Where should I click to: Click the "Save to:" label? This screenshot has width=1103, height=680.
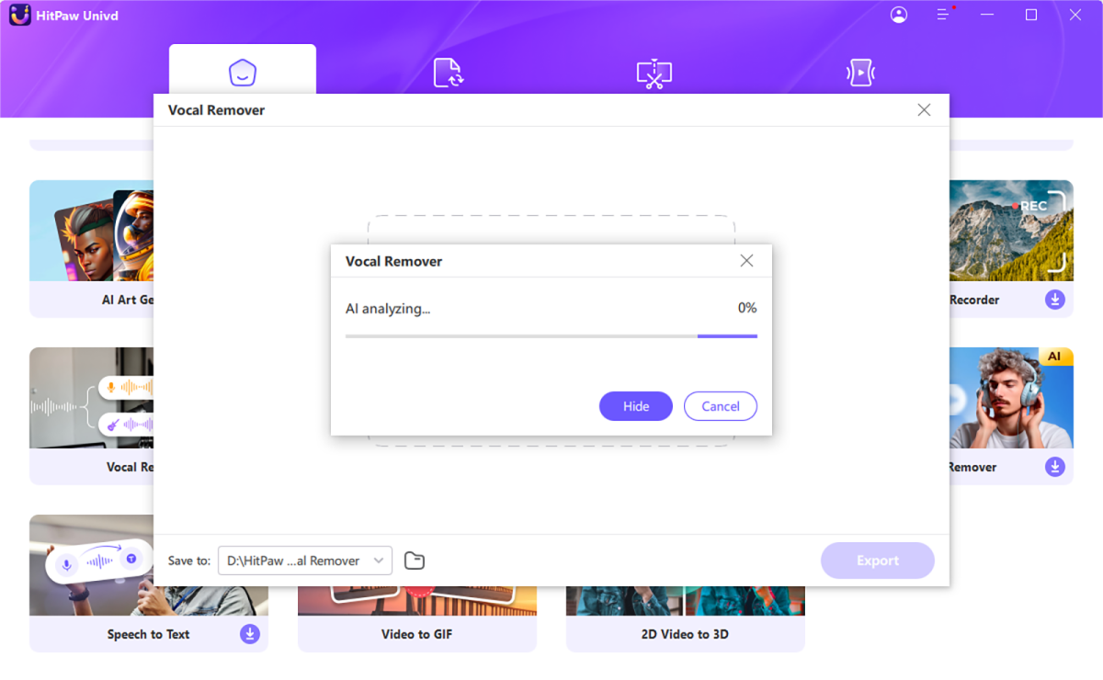[189, 561]
